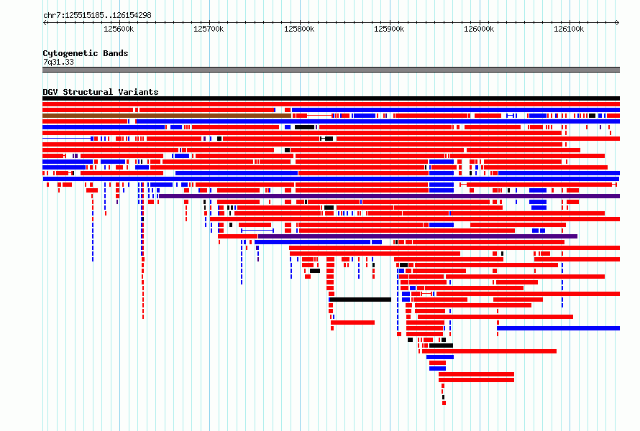Screen dimensions: 640x431
Task: Select the long blue bar spanning 125750k to 125880k
Action: click(x=312, y=242)
